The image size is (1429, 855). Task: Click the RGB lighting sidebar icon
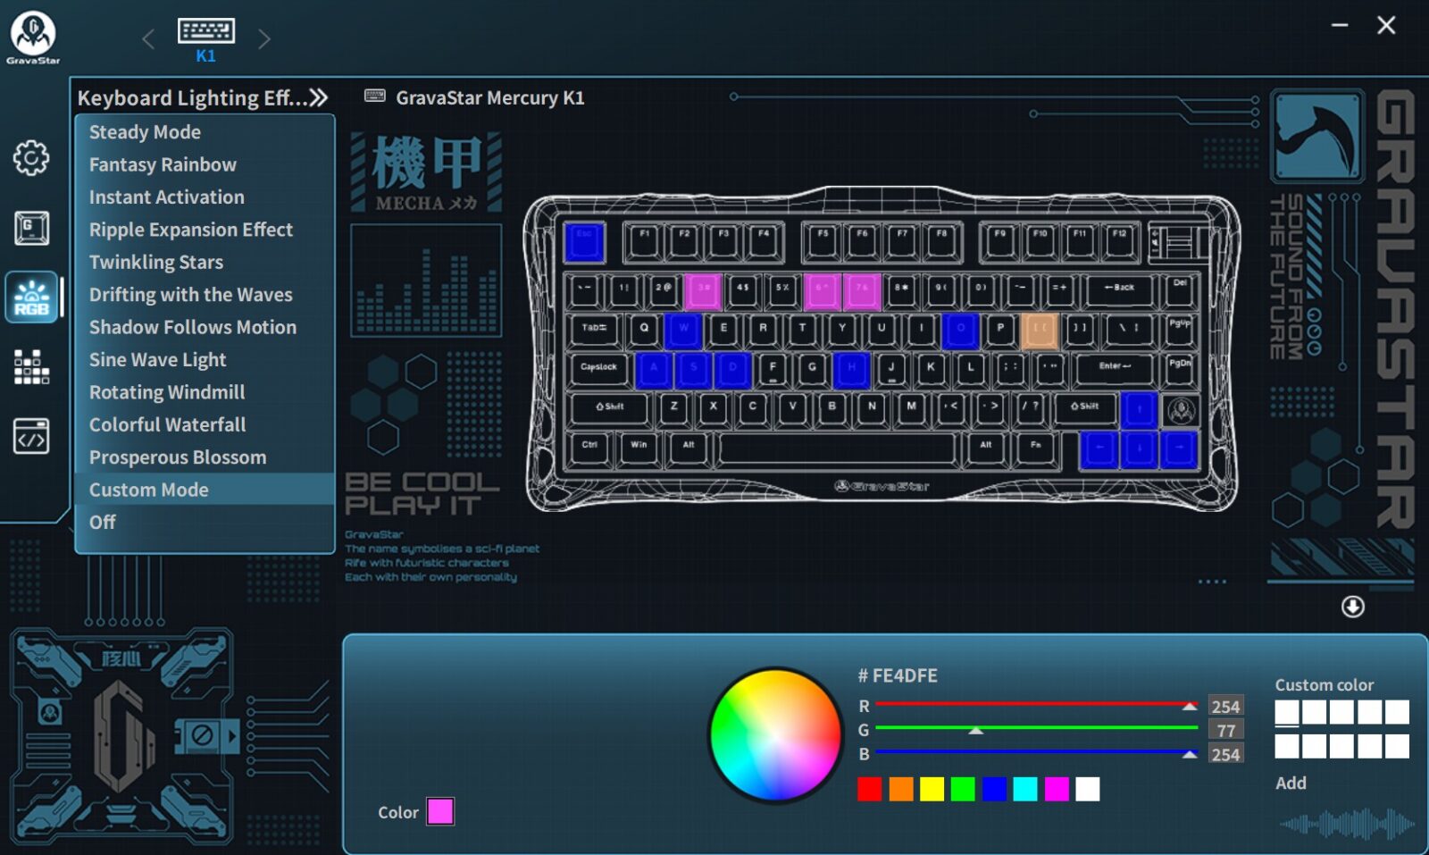coord(31,298)
